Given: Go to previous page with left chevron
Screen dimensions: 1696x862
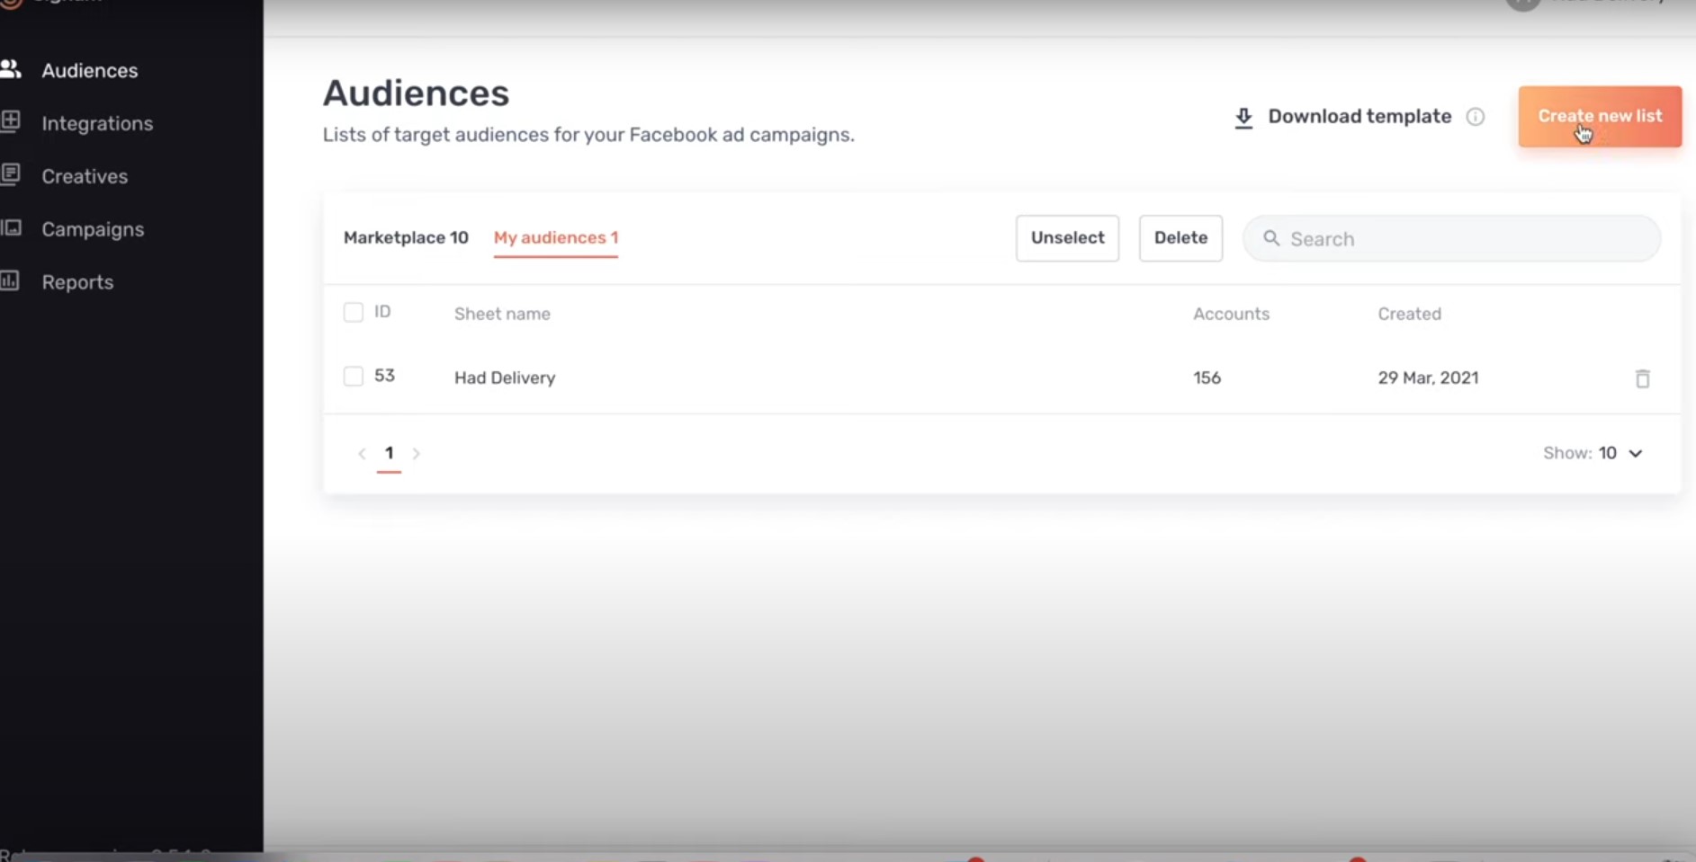Looking at the screenshot, I should click(x=362, y=453).
